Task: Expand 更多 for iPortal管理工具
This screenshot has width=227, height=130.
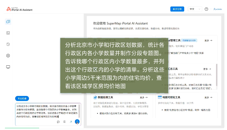Action: (x=208, y=41)
